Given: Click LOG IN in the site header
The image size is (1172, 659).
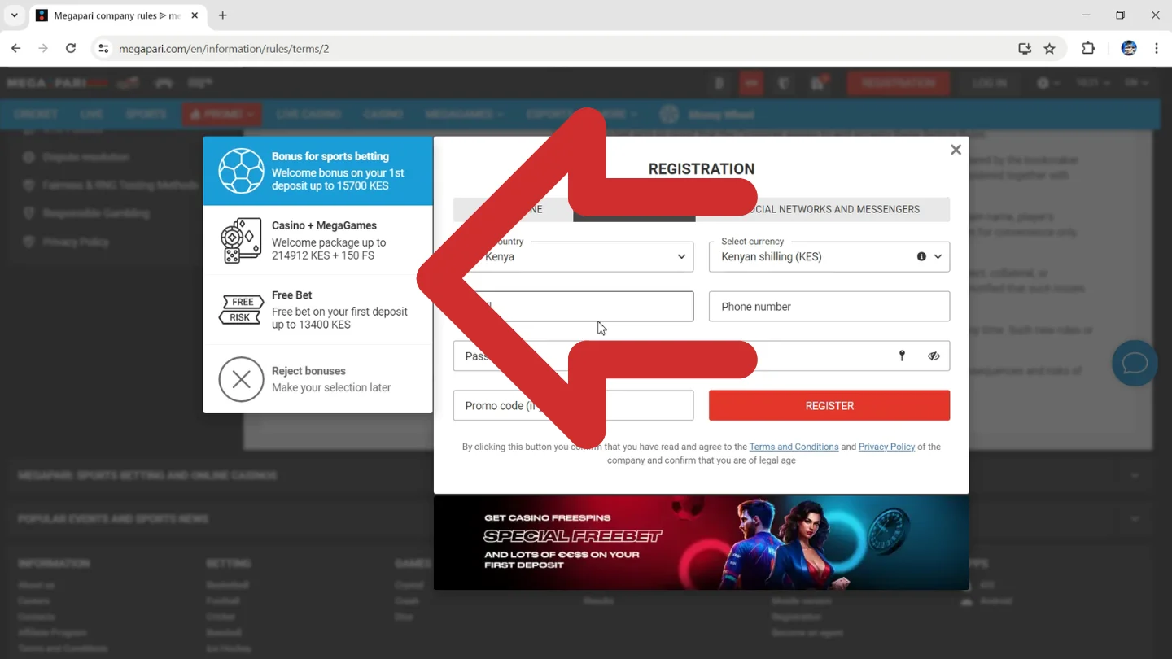Looking at the screenshot, I should 990,83.
